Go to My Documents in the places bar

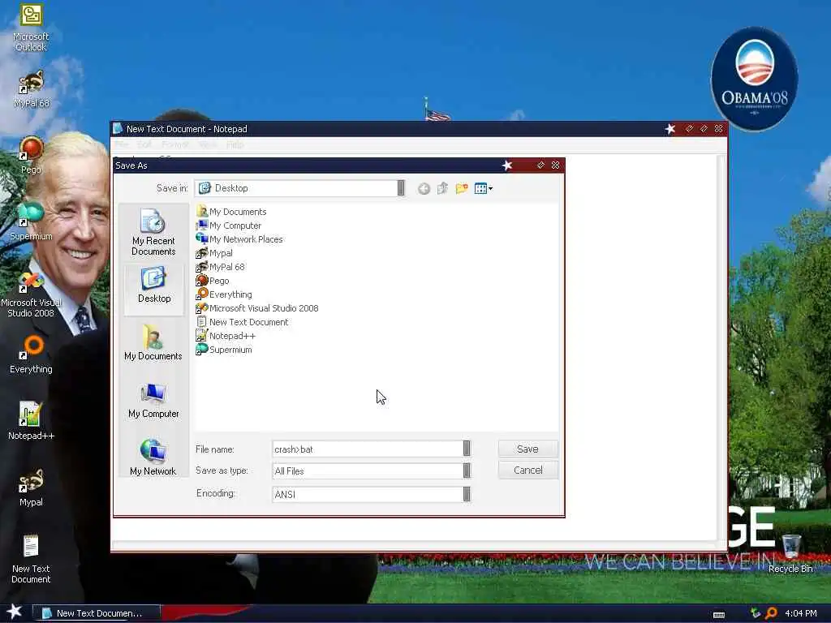[x=153, y=342]
